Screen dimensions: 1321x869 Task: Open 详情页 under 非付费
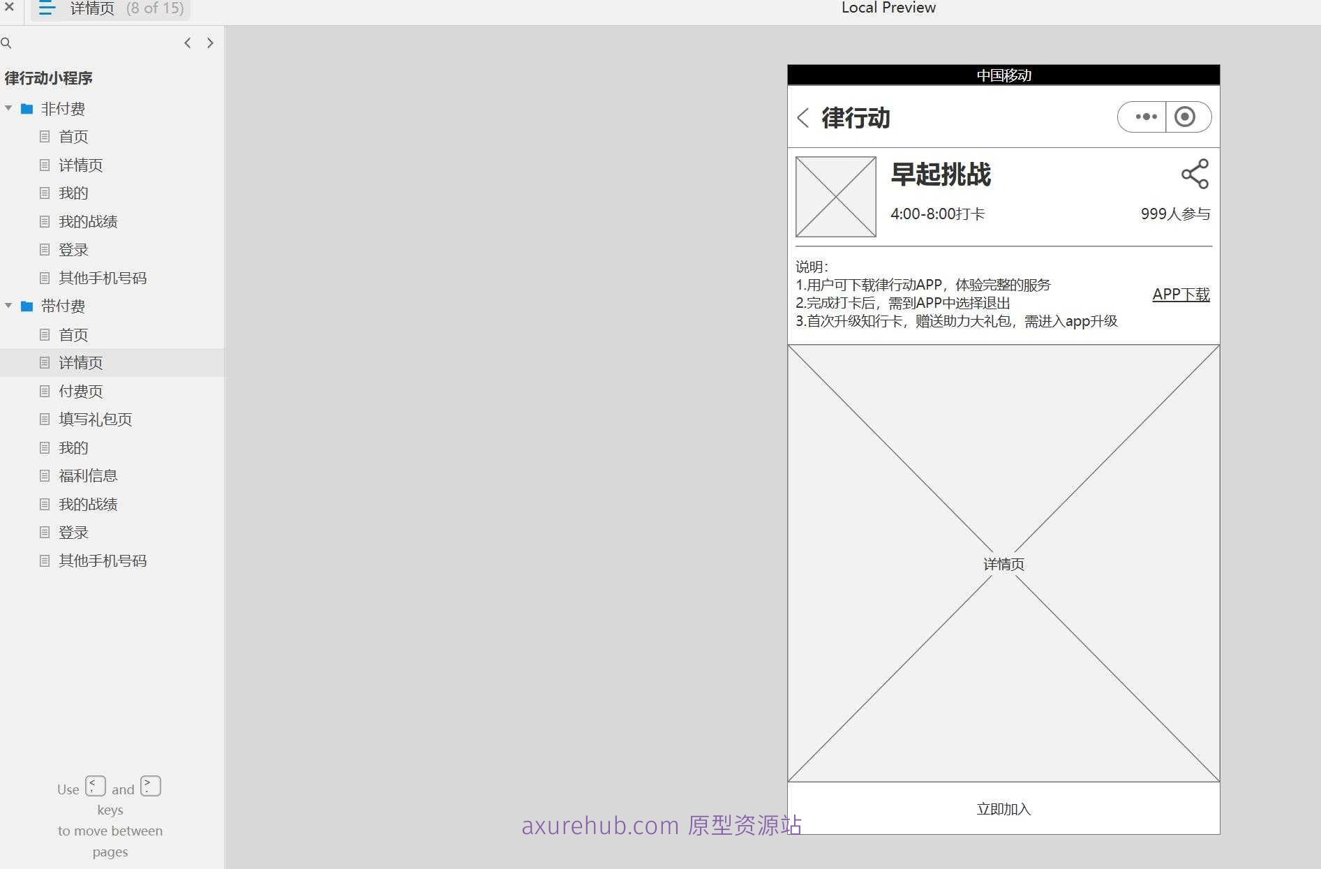tap(81, 165)
